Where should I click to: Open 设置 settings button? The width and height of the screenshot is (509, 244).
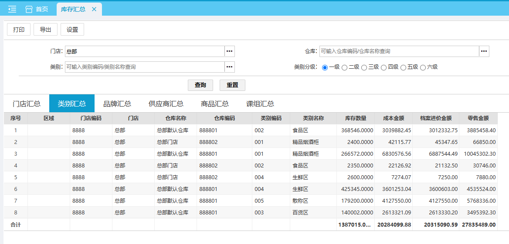(72, 30)
